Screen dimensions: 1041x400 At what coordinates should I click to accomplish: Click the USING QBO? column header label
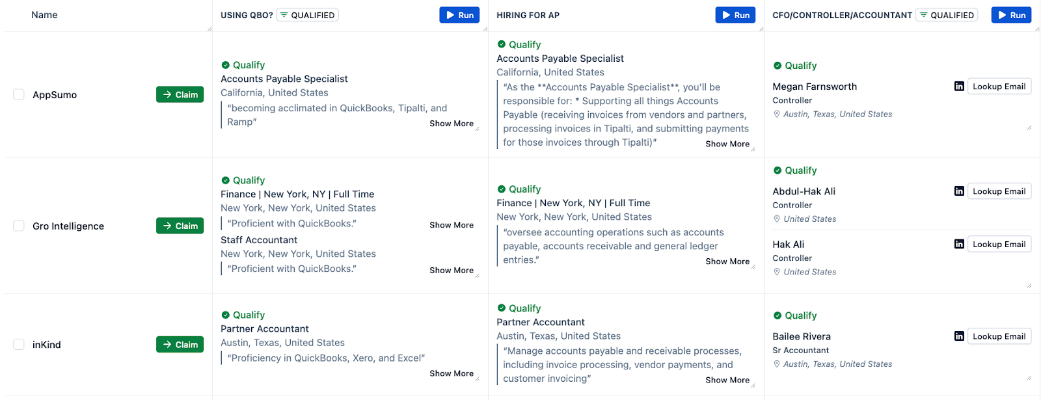247,15
